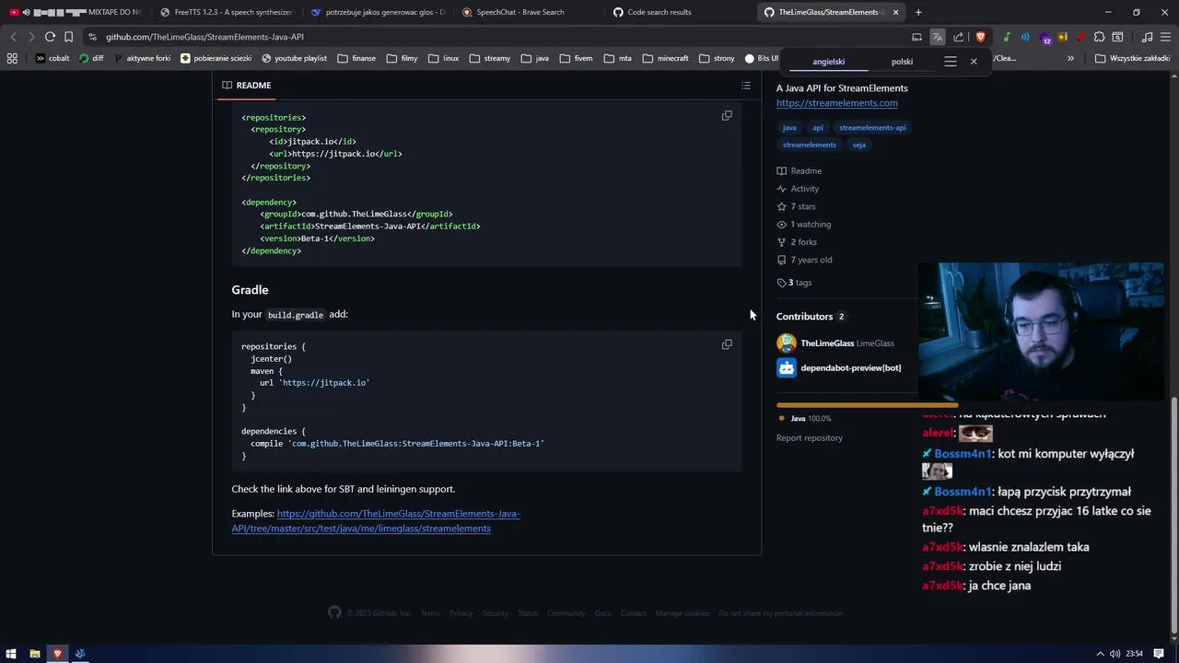Select polski in the translate popup

coord(902,62)
